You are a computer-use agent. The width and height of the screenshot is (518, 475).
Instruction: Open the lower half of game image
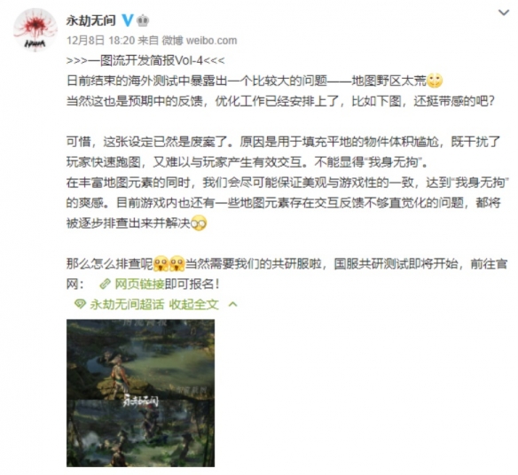pyautogui.click(x=140, y=433)
